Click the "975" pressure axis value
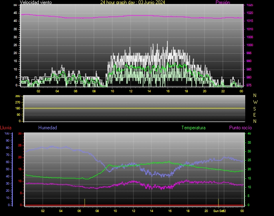 (249, 85)
